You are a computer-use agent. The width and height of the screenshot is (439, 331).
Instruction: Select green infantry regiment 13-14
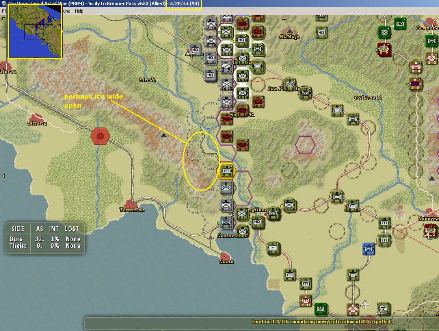tap(289, 205)
